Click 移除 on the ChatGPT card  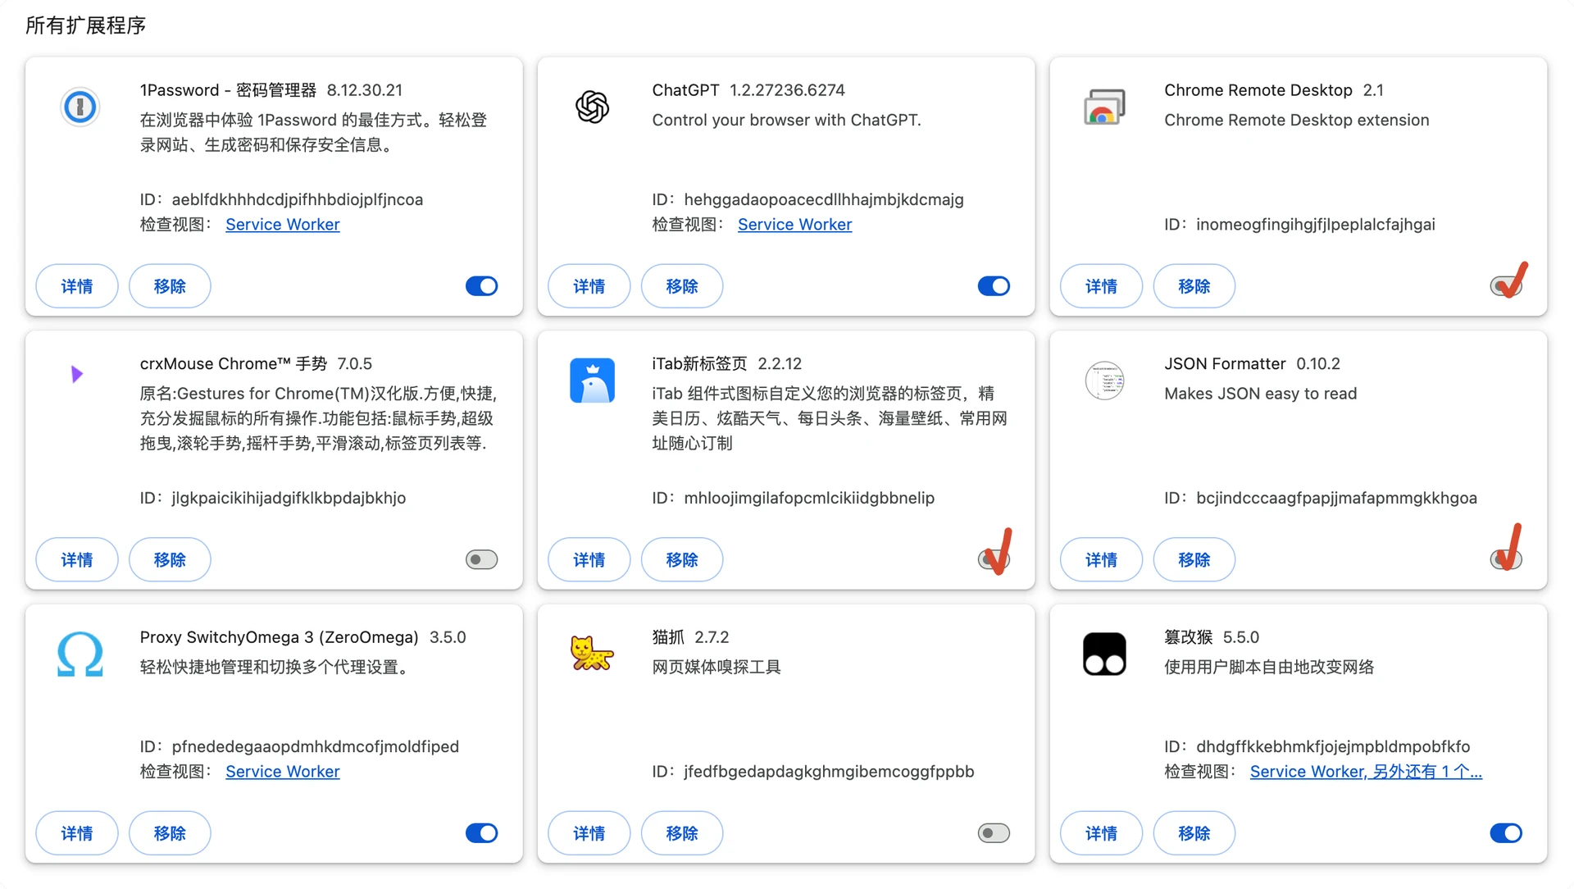click(x=682, y=286)
